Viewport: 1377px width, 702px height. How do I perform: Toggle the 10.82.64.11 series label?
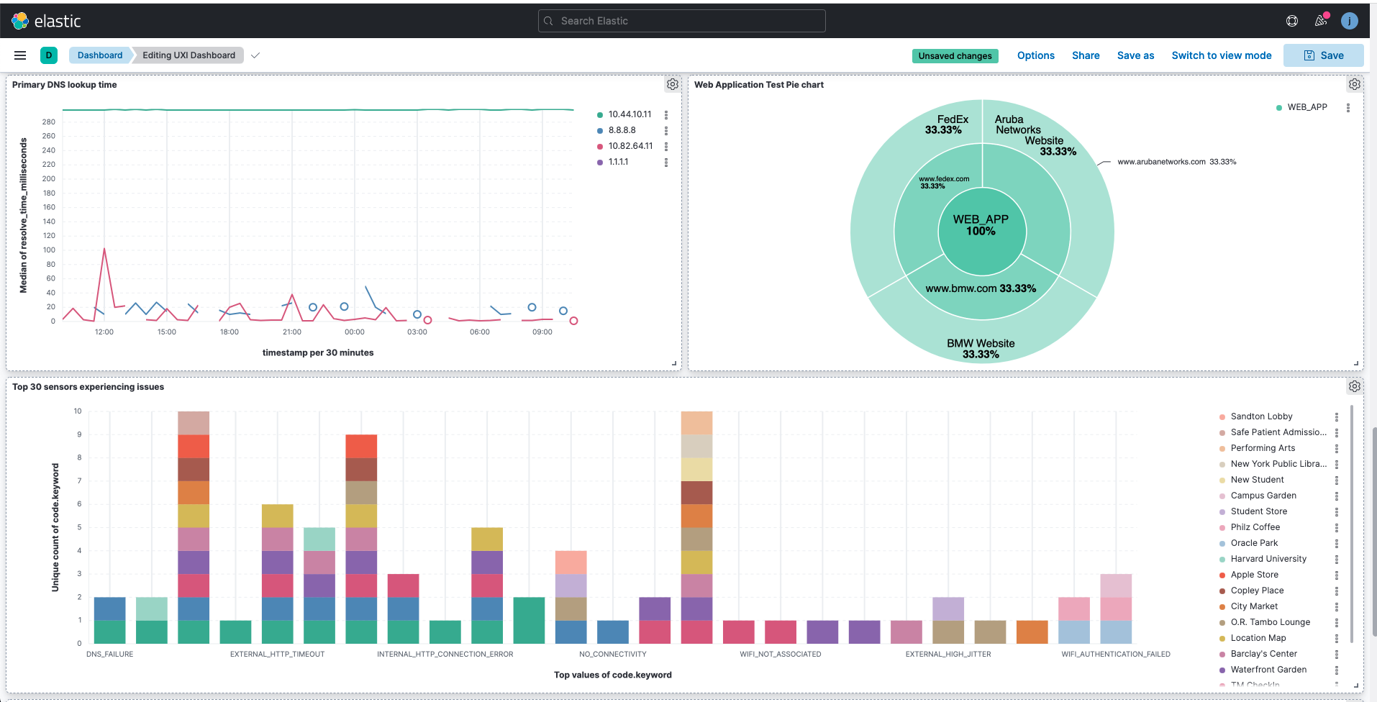click(631, 146)
